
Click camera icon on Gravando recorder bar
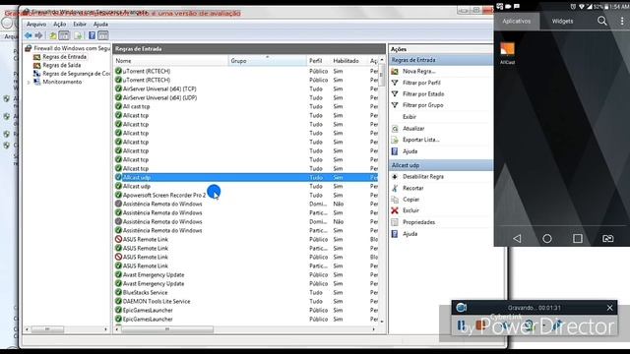pyautogui.click(x=462, y=308)
